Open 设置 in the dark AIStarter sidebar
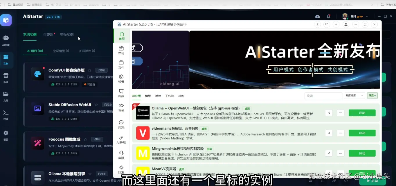The height and width of the screenshot is (186, 396). coord(6,135)
